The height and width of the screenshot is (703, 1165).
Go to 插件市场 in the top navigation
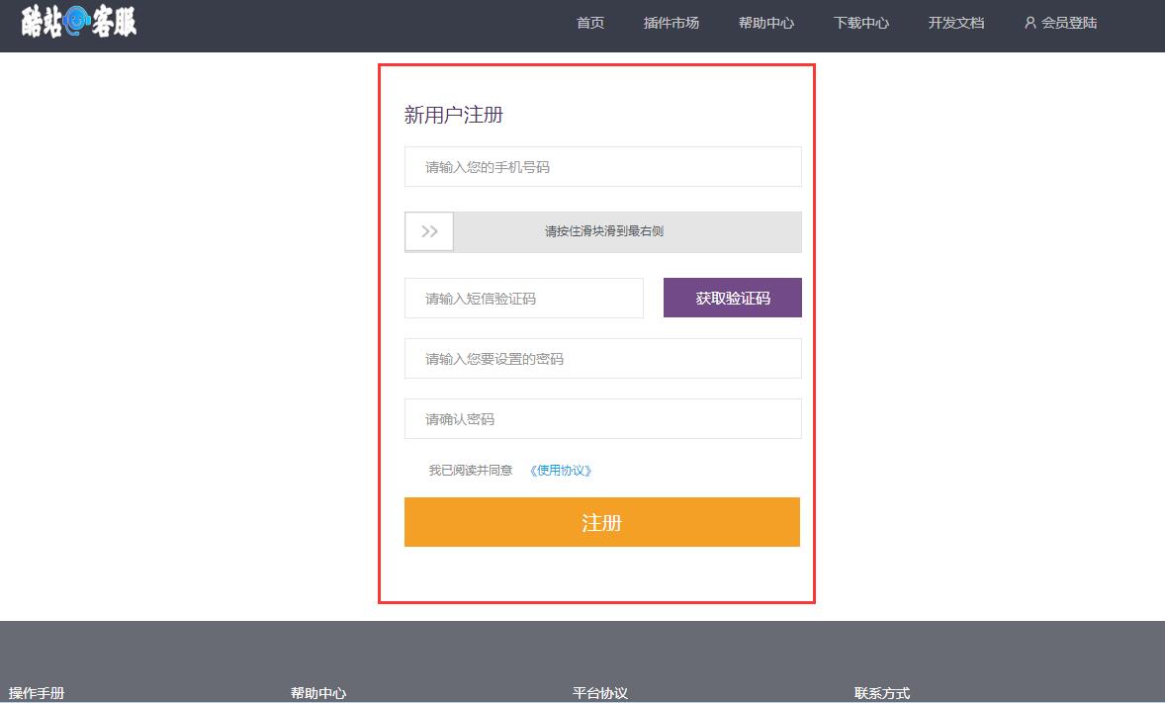click(x=671, y=23)
